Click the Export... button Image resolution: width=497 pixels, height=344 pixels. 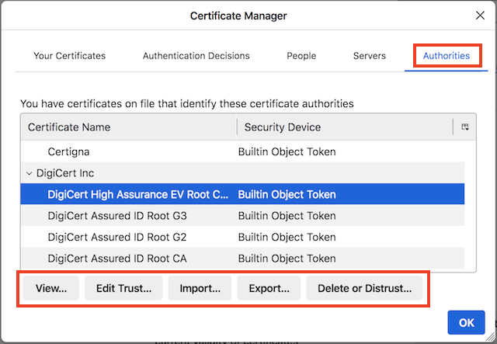[x=269, y=288]
